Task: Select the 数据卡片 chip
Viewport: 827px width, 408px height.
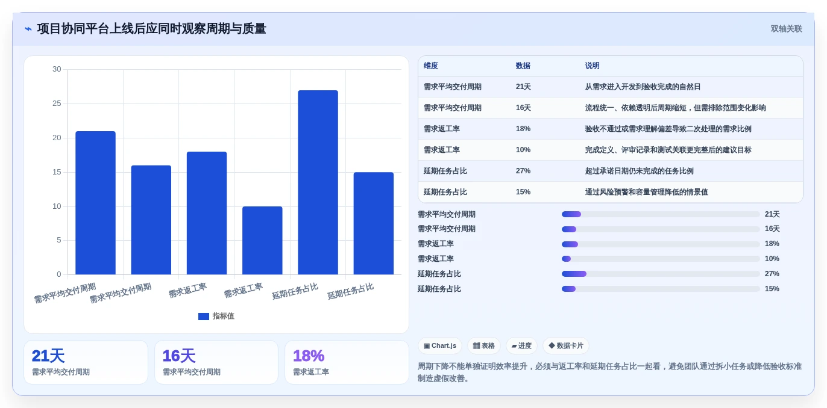Action: click(x=566, y=345)
